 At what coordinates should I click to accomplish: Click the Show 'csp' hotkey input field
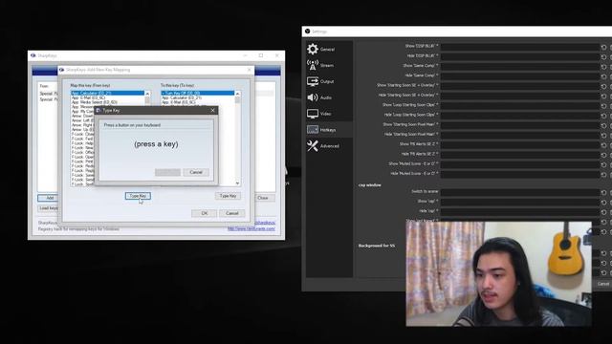tap(520, 202)
